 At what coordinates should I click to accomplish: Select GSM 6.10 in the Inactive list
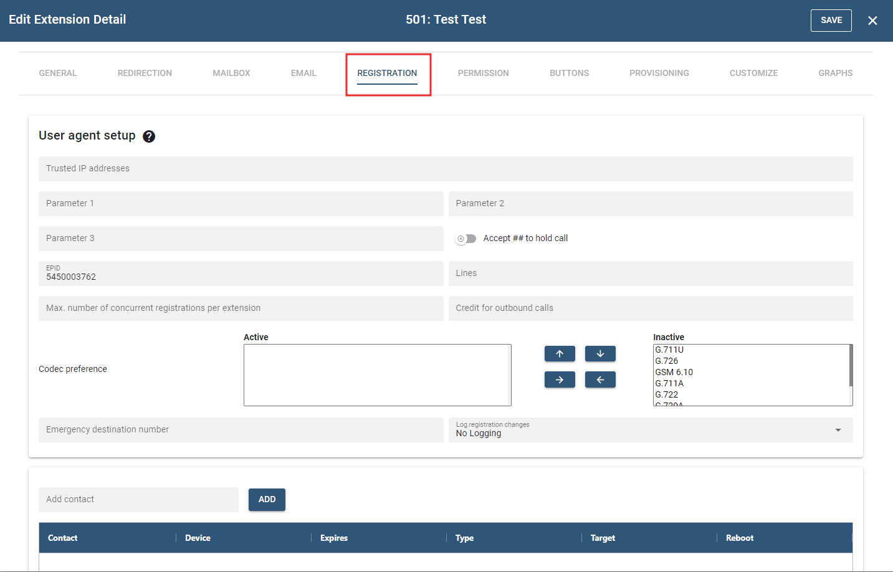pos(674,373)
